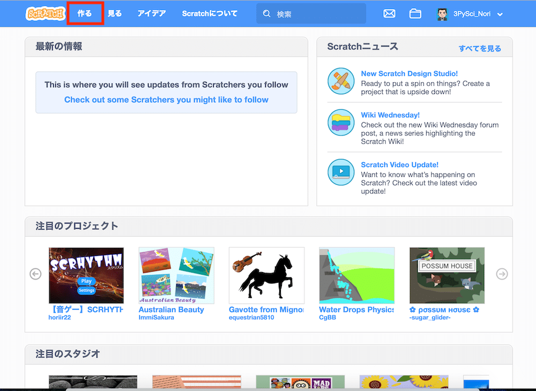Open the orange striped studio thumbnail
Image resolution: width=536 pixels, height=391 pixels.
coord(197,382)
